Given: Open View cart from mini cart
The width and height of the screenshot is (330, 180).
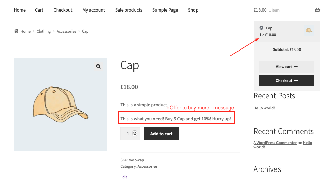Looking at the screenshot, I should 287,67.
